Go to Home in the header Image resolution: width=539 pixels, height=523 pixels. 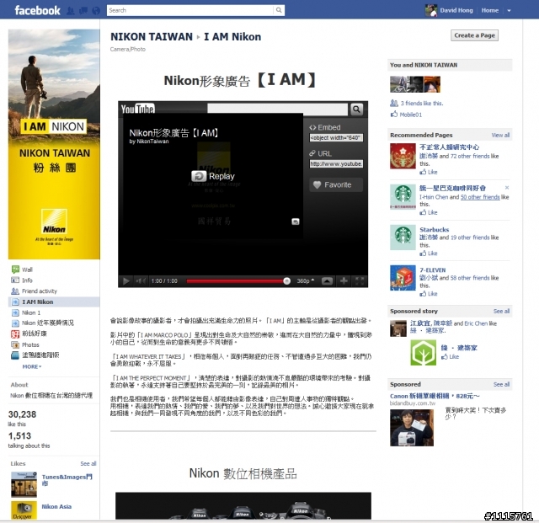(490, 10)
